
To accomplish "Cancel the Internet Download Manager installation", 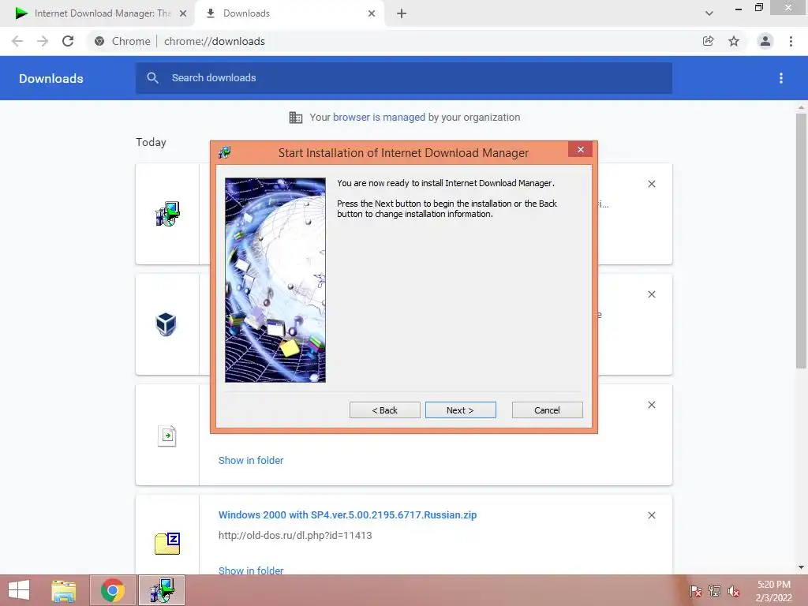I will (547, 410).
